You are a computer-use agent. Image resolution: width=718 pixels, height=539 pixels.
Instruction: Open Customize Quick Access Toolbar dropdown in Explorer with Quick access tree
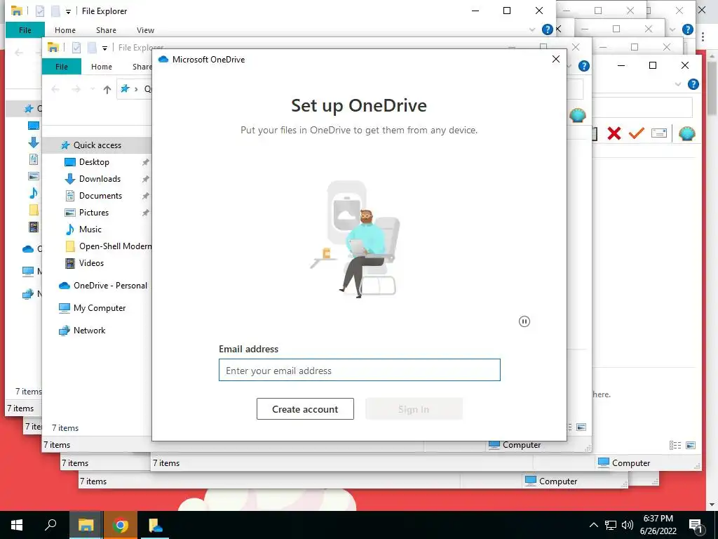coord(105,48)
